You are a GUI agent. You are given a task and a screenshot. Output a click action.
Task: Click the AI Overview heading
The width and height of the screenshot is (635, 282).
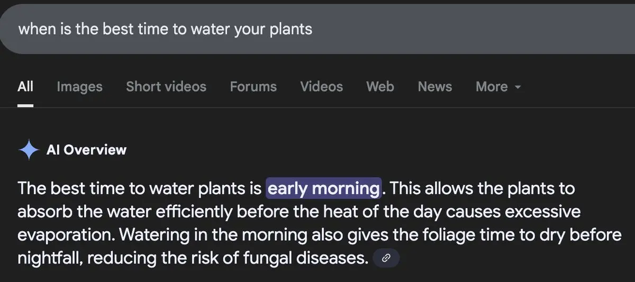86,150
